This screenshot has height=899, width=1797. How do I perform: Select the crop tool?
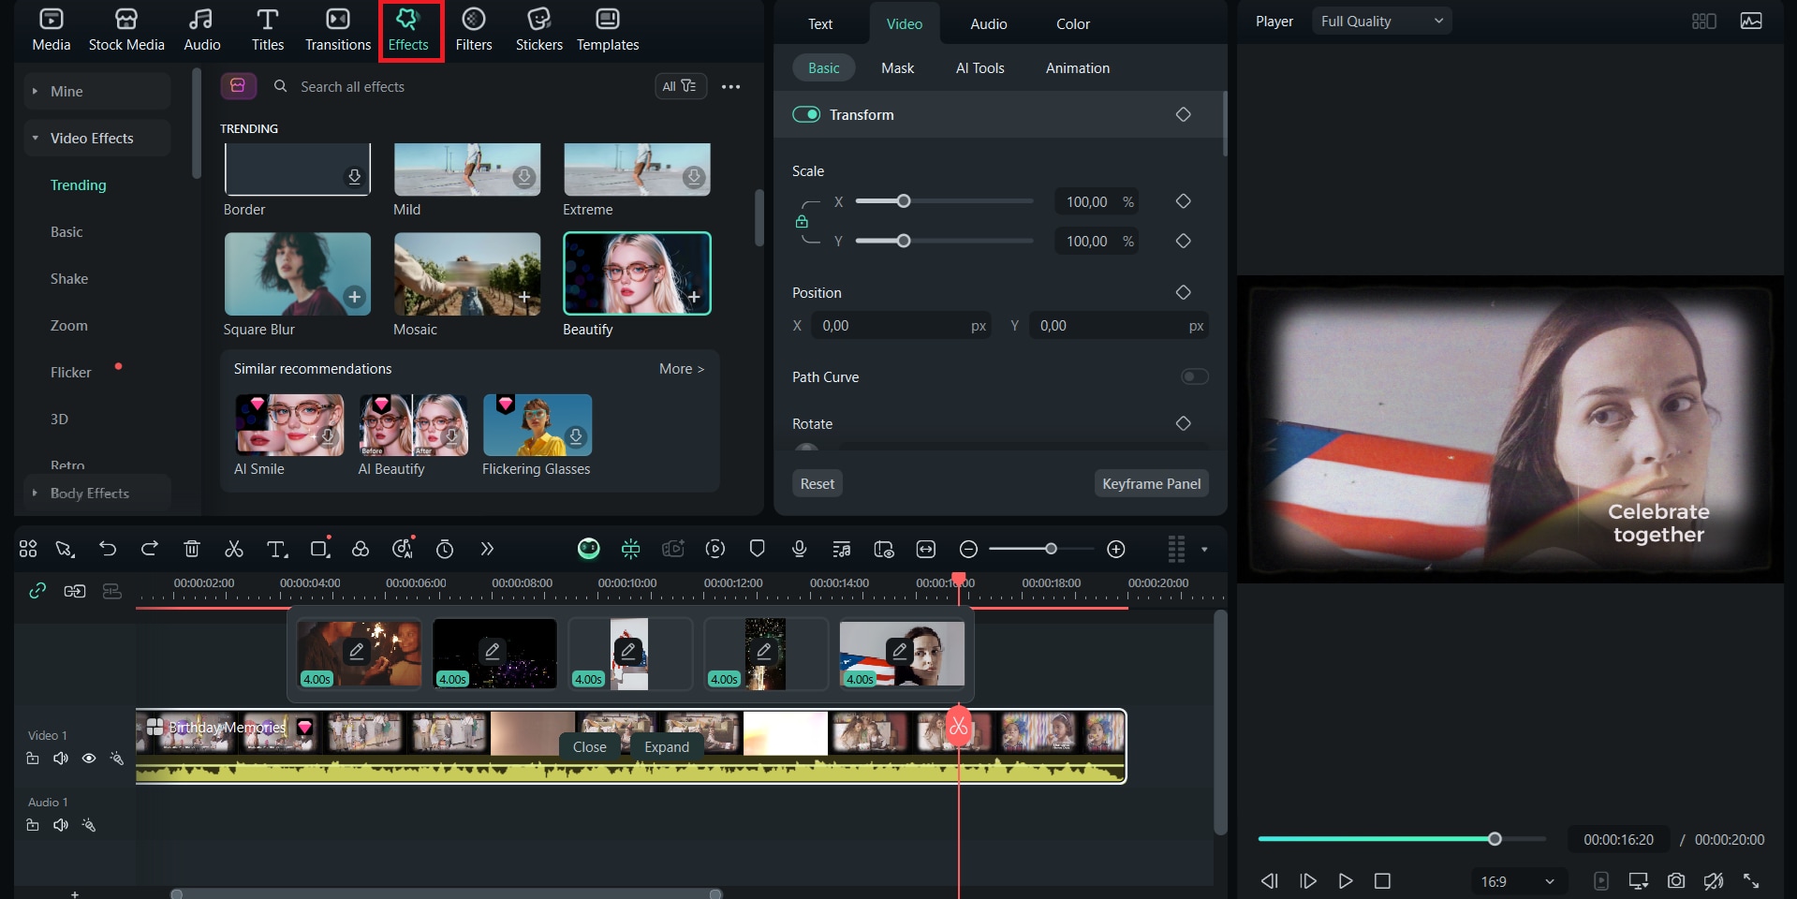click(320, 549)
